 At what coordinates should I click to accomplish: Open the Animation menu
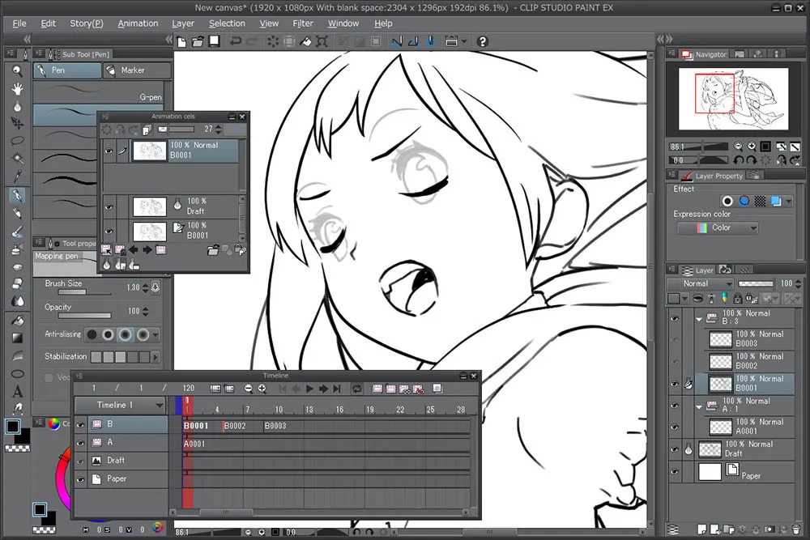click(138, 23)
